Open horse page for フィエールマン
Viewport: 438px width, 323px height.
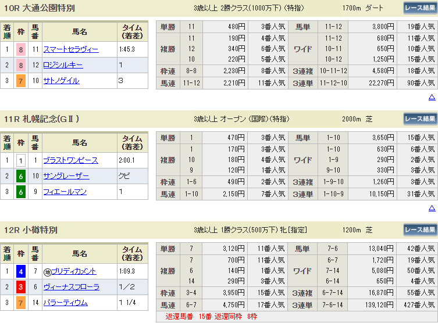click(65, 192)
